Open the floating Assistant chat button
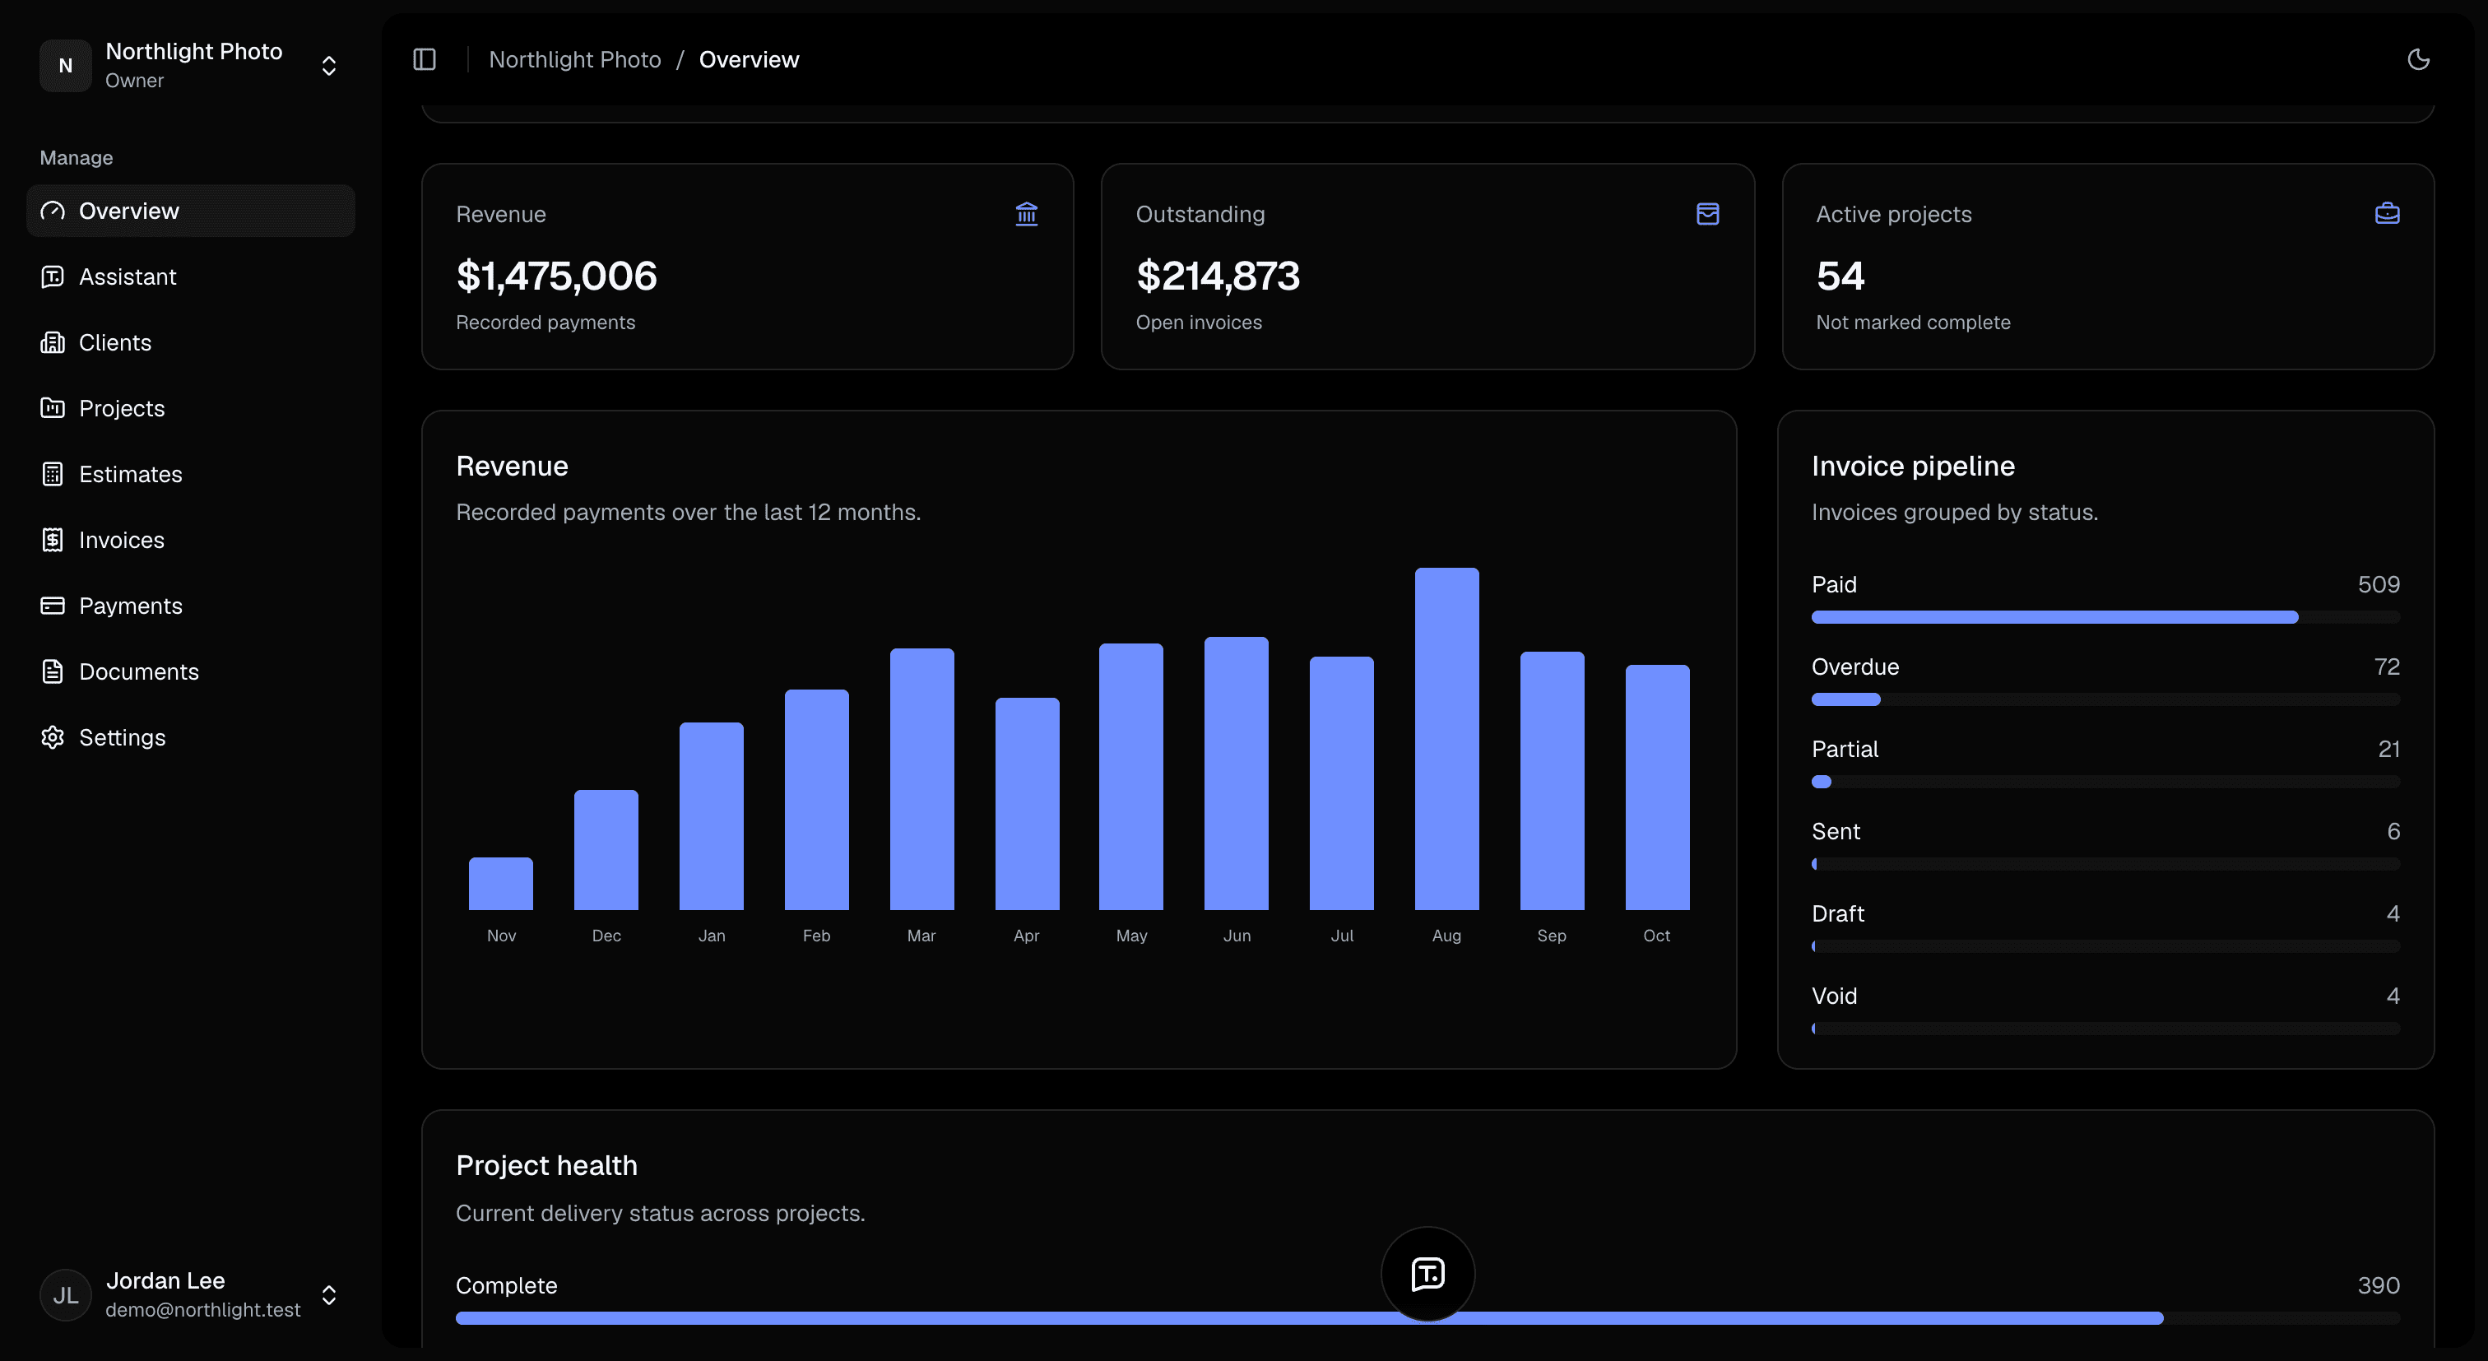2488x1361 pixels. (x=1427, y=1274)
